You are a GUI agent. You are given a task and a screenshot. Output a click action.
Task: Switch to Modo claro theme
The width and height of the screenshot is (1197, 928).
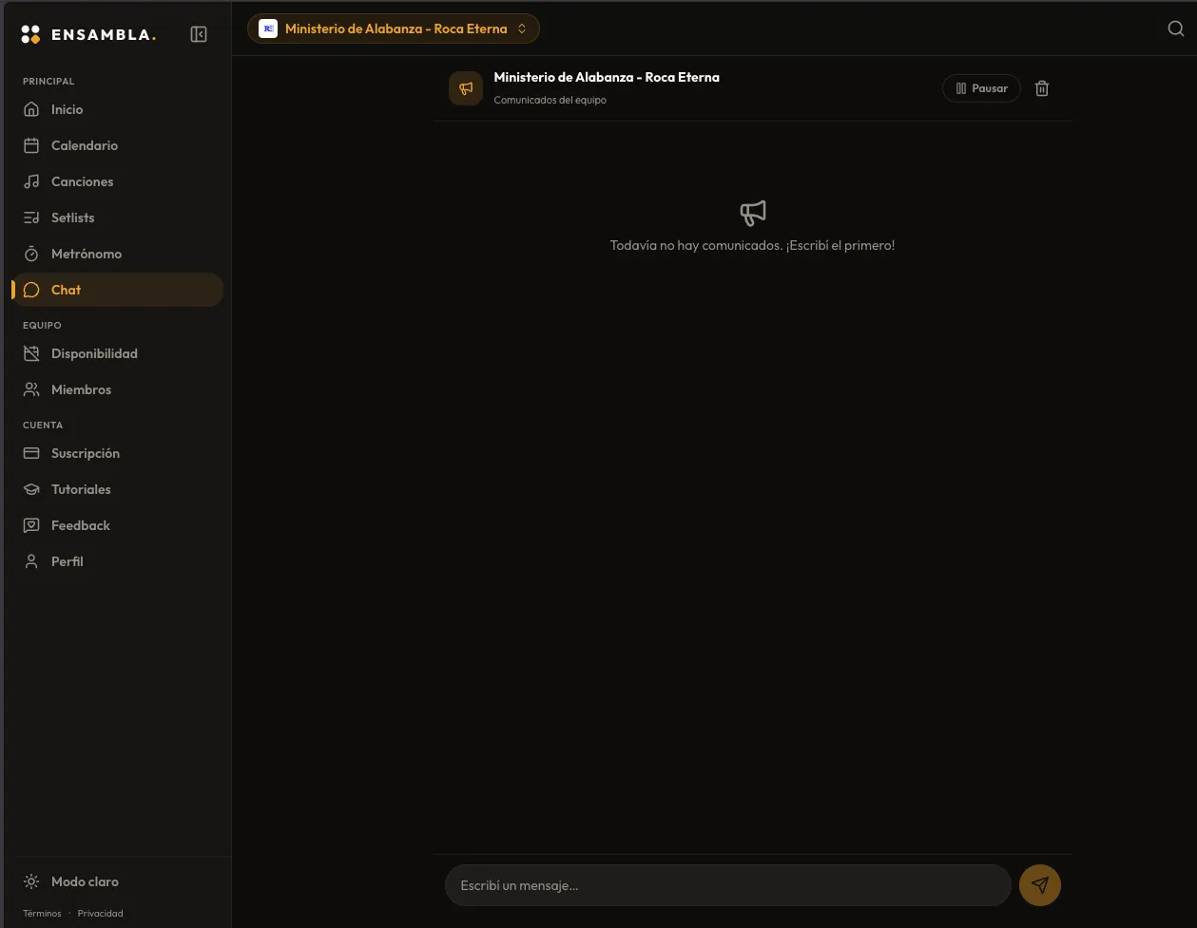point(117,881)
